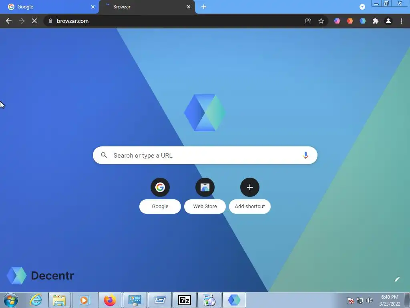View site info via the lock icon
This screenshot has height=308, width=410.
50,21
